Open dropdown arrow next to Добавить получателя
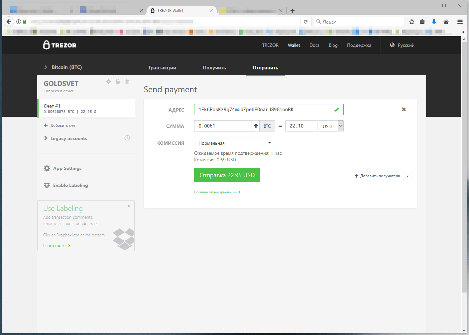Viewport: 469px width, 335px height. (408, 176)
